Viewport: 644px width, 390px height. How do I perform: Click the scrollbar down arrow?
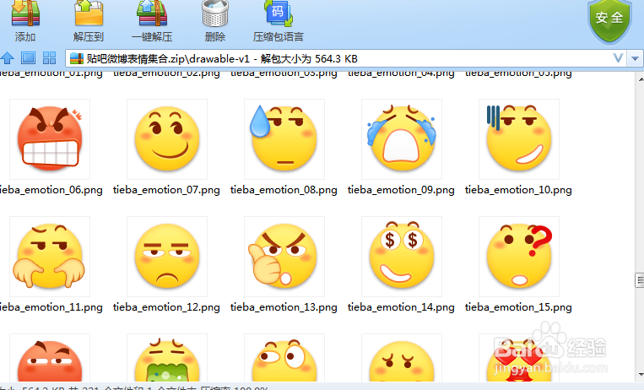click(x=640, y=375)
